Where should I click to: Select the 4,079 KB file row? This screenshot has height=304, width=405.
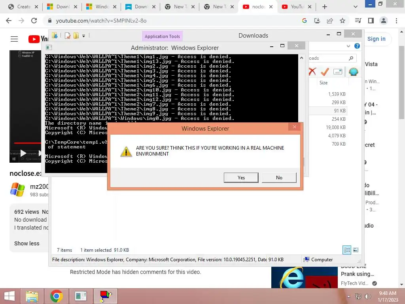(328, 135)
